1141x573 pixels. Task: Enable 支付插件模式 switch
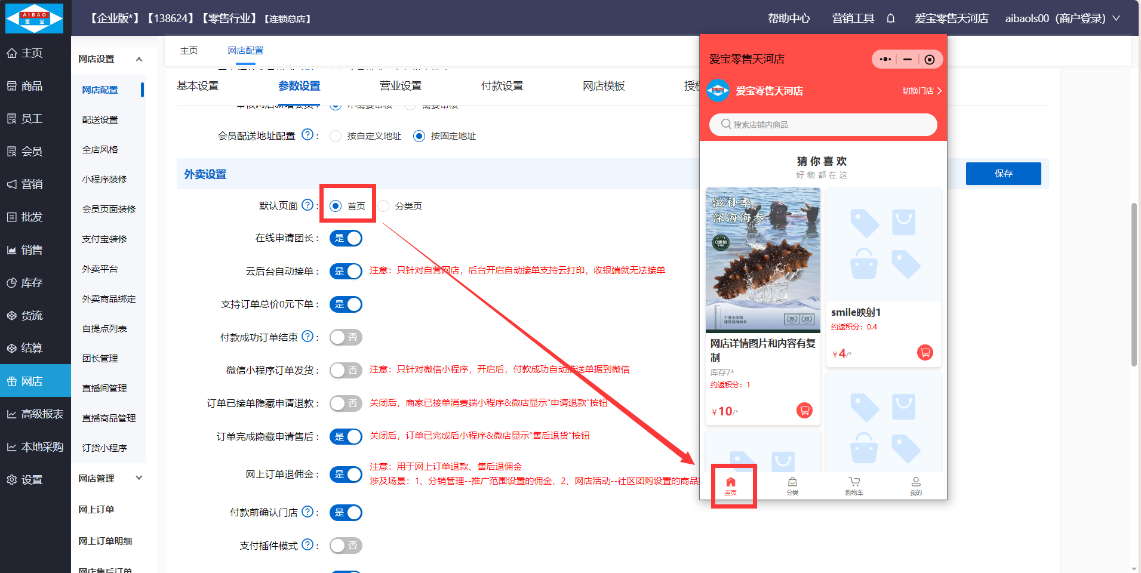pyautogui.click(x=346, y=546)
